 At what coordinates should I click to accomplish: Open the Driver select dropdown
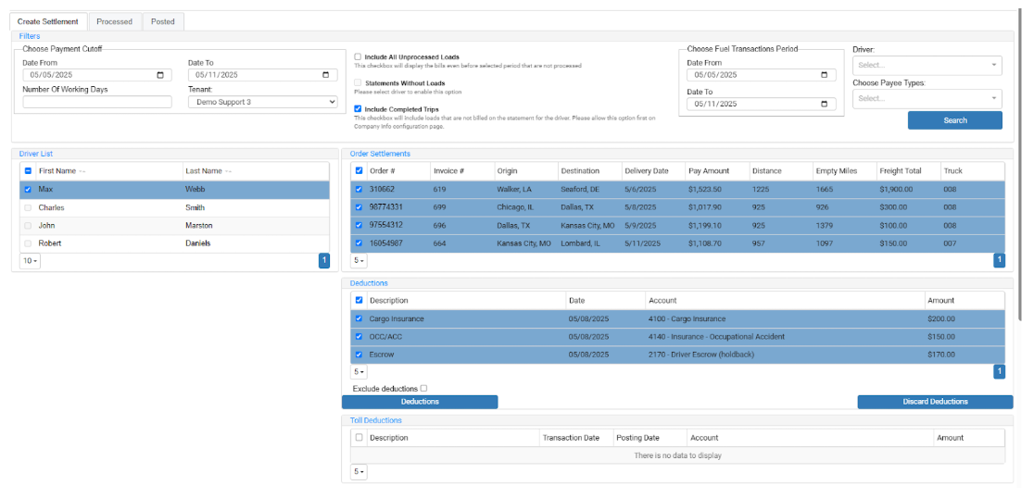[x=927, y=65]
